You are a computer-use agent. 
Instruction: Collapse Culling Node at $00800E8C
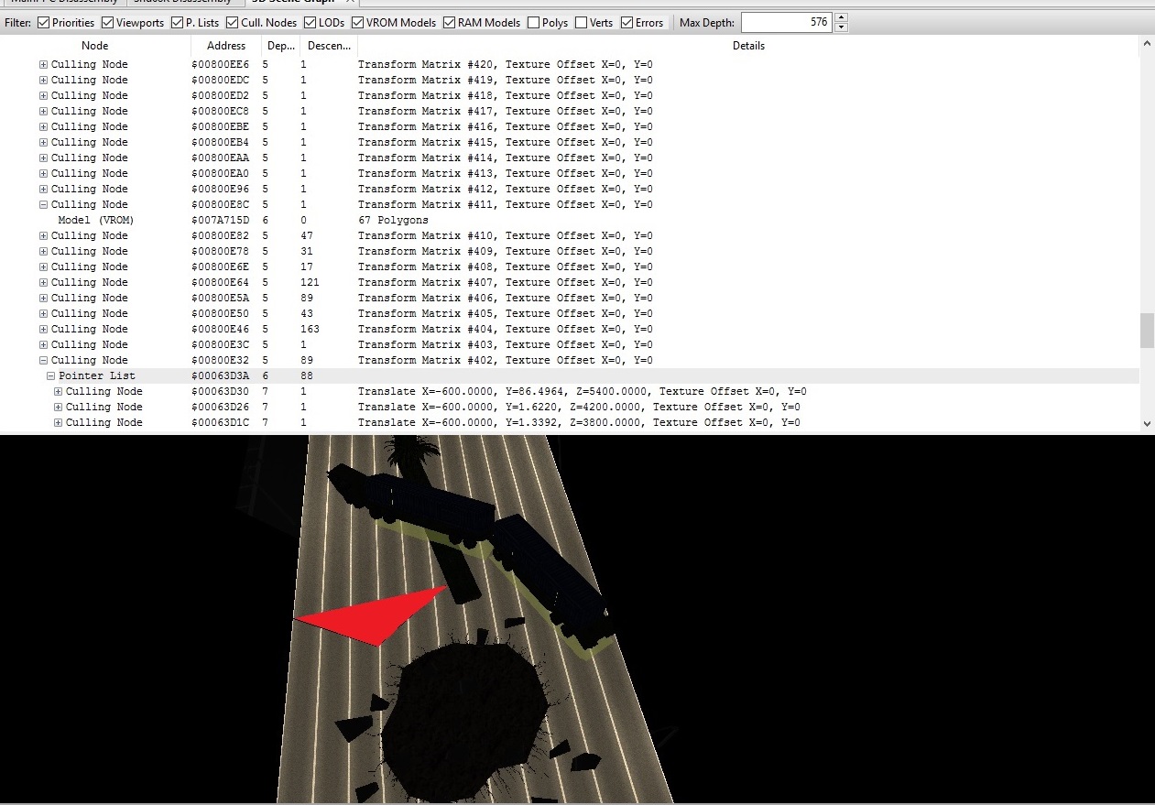click(43, 205)
